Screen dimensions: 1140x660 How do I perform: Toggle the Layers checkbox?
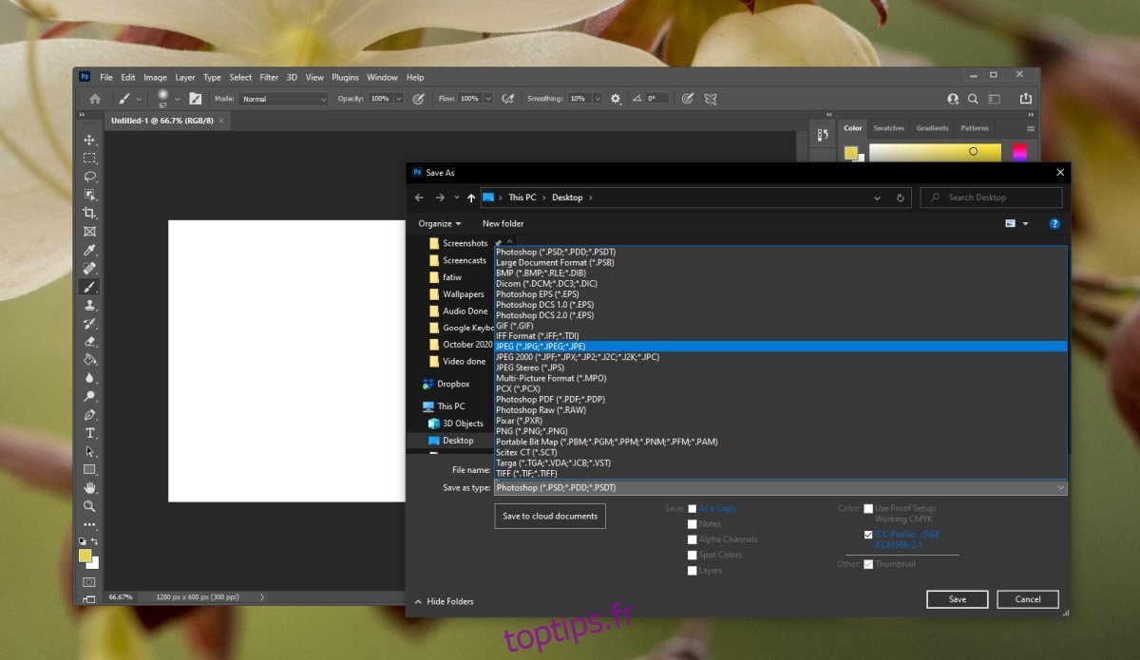click(693, 571)
